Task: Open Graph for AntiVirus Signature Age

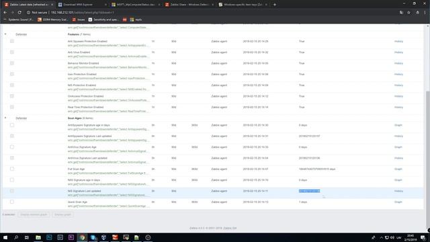Action: pos(398,147)
